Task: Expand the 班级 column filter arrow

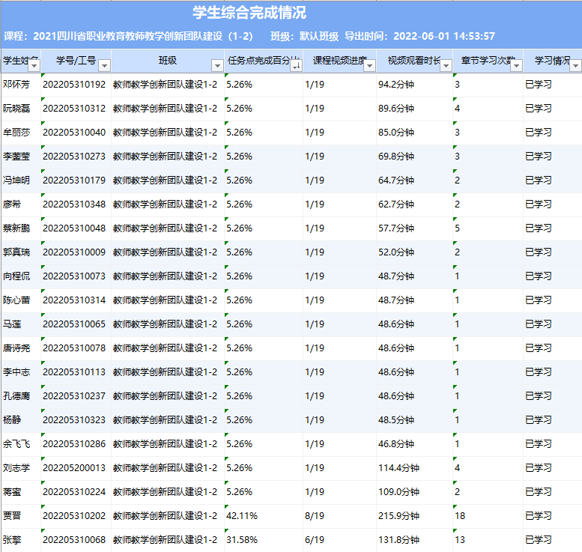Action: [x=216, y=66]
